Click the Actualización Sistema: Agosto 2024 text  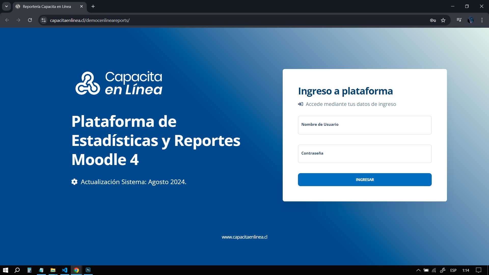pos(133,182)
